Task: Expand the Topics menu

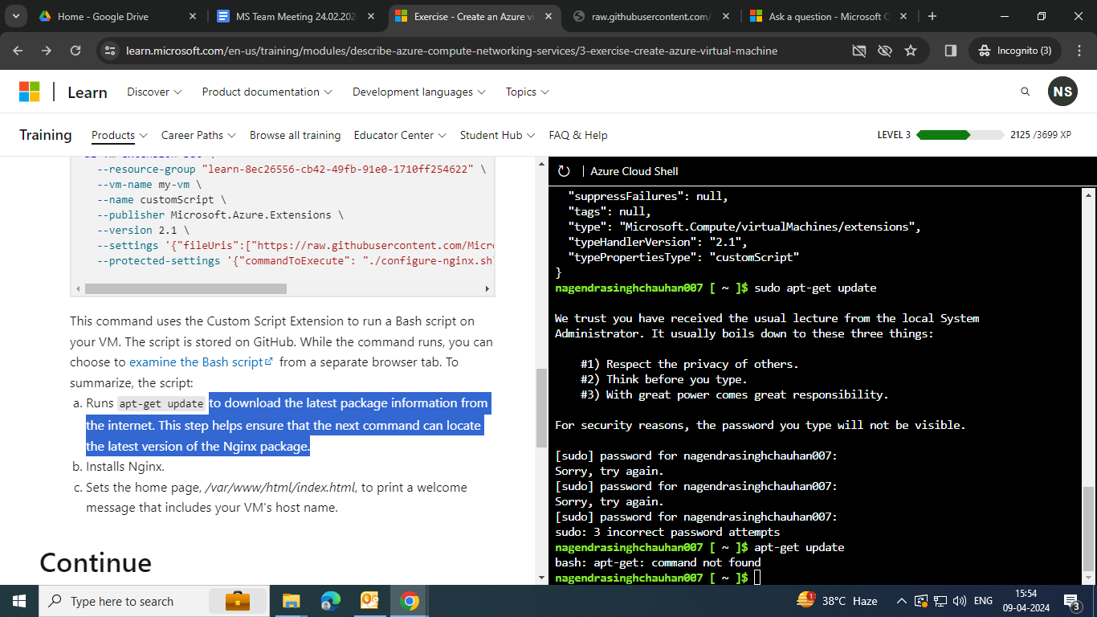Action: tap(528, 92)
